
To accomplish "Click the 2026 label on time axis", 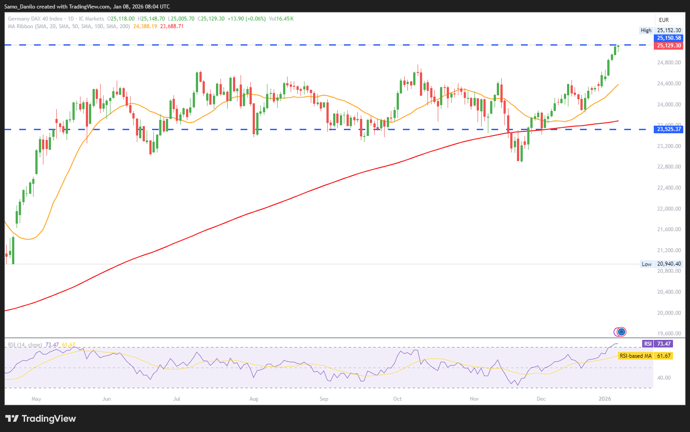I will tap(605, 399).
